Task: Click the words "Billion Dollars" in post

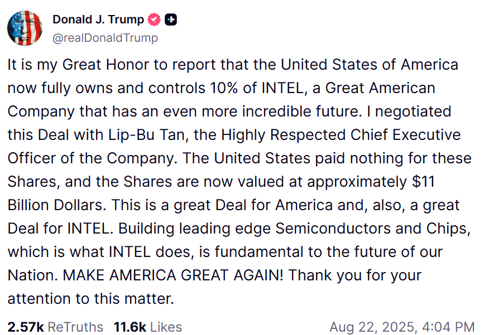Action: tap(56, 205)
